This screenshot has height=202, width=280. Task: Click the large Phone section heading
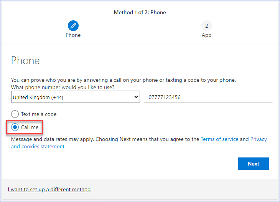pyautogui.click(x=25, y=60)
